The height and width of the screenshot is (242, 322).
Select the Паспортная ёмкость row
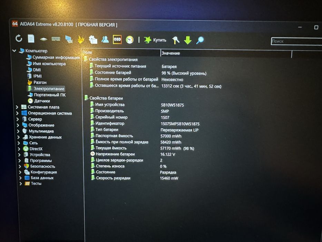click(x=114, y=136)
